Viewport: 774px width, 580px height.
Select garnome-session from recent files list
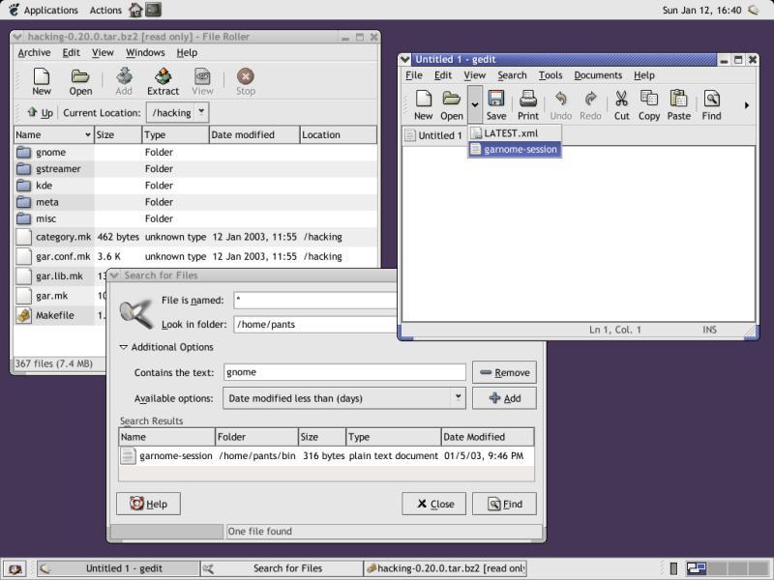pos(521,150)
